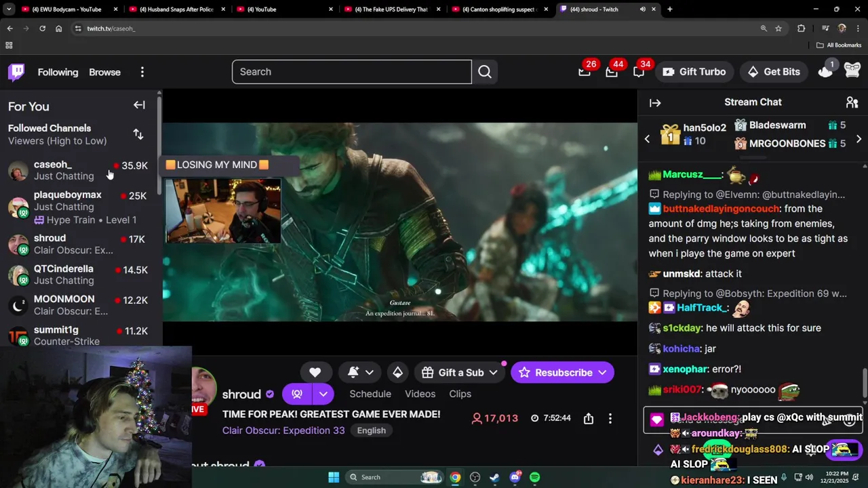Open Chrome media controls icon
The image size is (868, 488).
825,28
